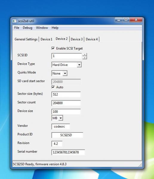The height and width of the screenshot is (179, 154).
Task: Click the Sector count field
Action: pos(66,103)
